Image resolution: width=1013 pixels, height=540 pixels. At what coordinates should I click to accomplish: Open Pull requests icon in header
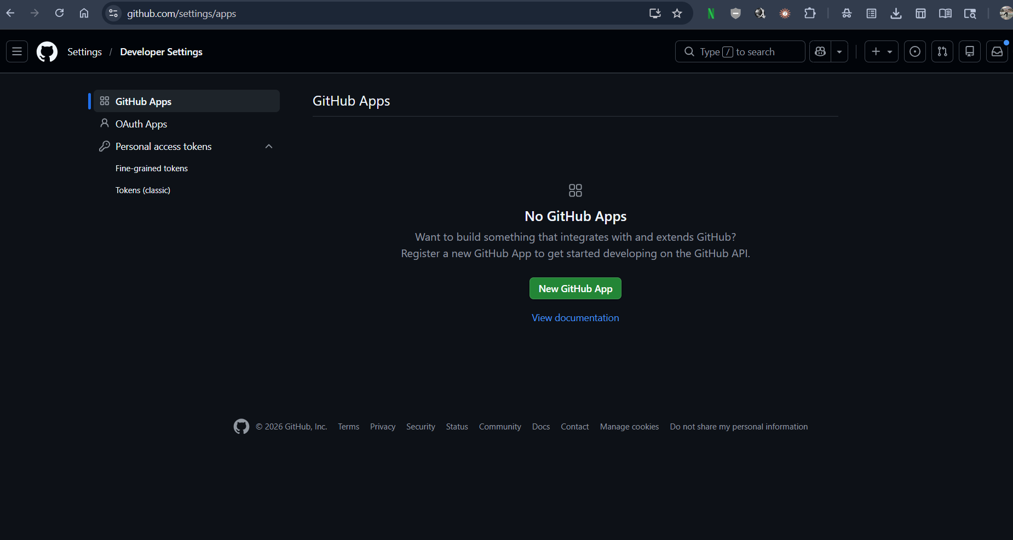point(942,51)
